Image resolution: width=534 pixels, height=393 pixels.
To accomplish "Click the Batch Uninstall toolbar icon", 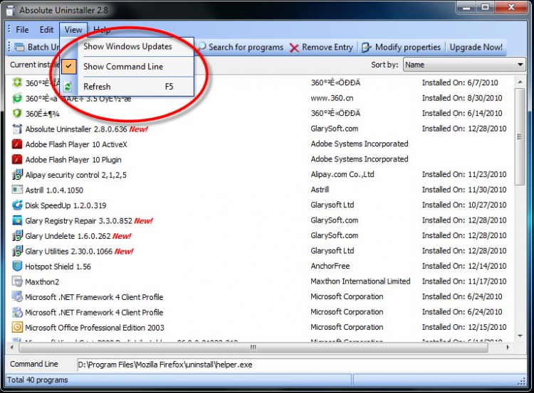I will point(19,47).
